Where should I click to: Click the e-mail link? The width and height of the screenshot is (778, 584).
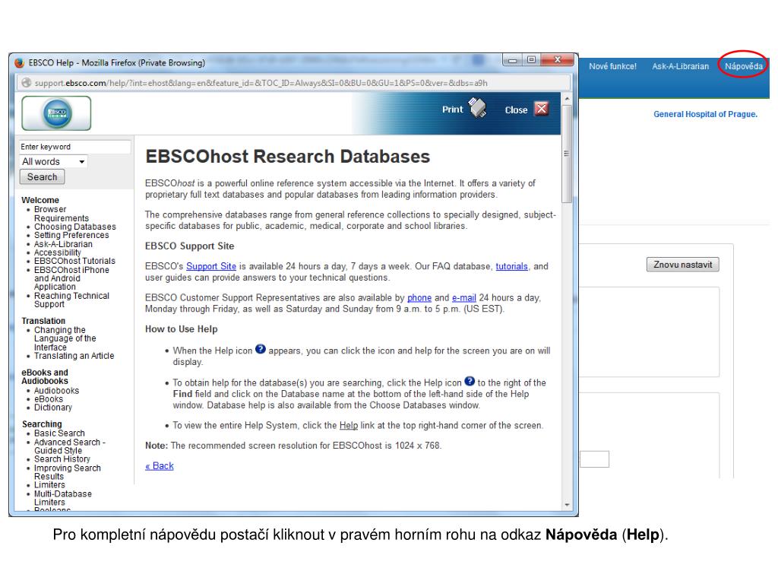(464, 297)
